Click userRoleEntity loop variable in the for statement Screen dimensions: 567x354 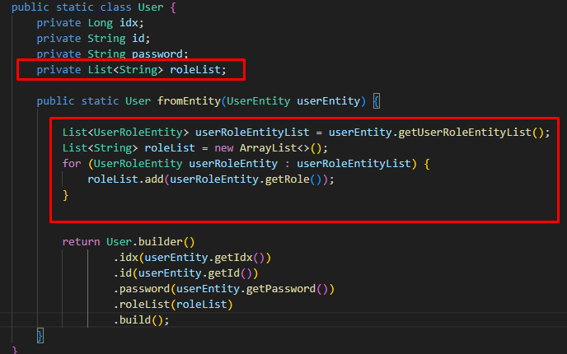[233, 164]
